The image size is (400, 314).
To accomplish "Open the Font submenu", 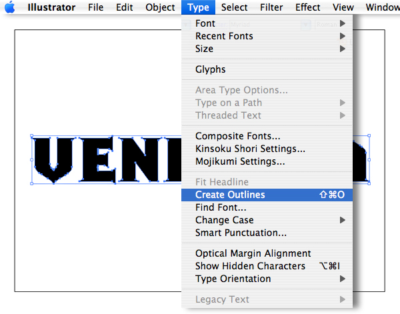I will (x=267, y=23).
